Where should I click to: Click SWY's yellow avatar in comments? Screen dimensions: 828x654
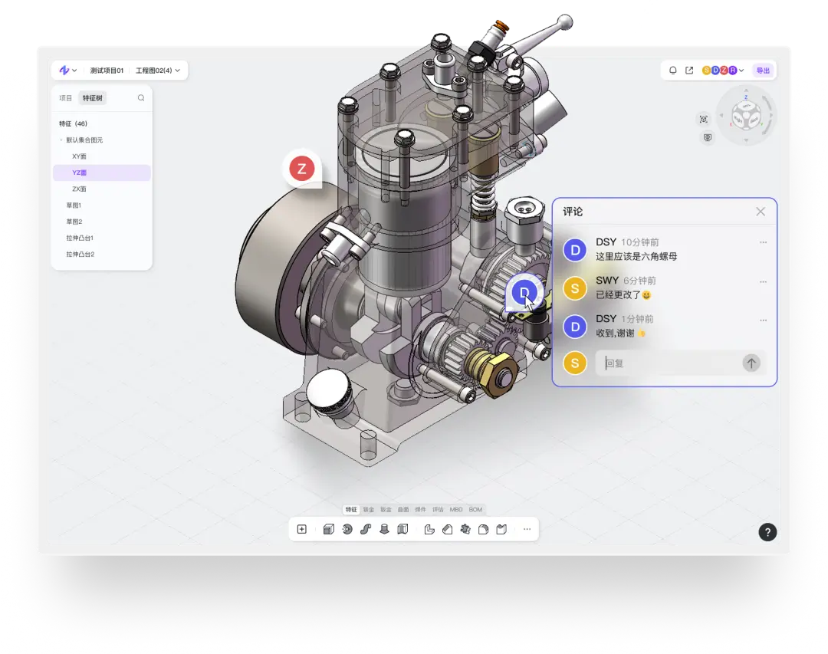click(575, 288)
